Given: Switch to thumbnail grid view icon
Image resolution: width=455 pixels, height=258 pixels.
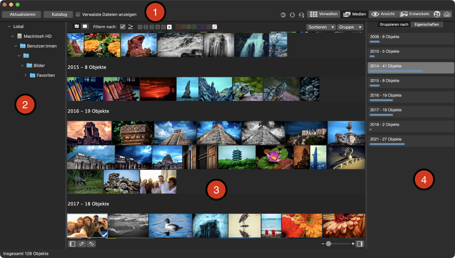Looking at the screenshot, I should pyautogui.click(x=76, y=26).
